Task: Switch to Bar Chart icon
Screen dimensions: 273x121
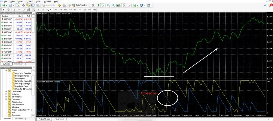Action: (x=93, y=5)
